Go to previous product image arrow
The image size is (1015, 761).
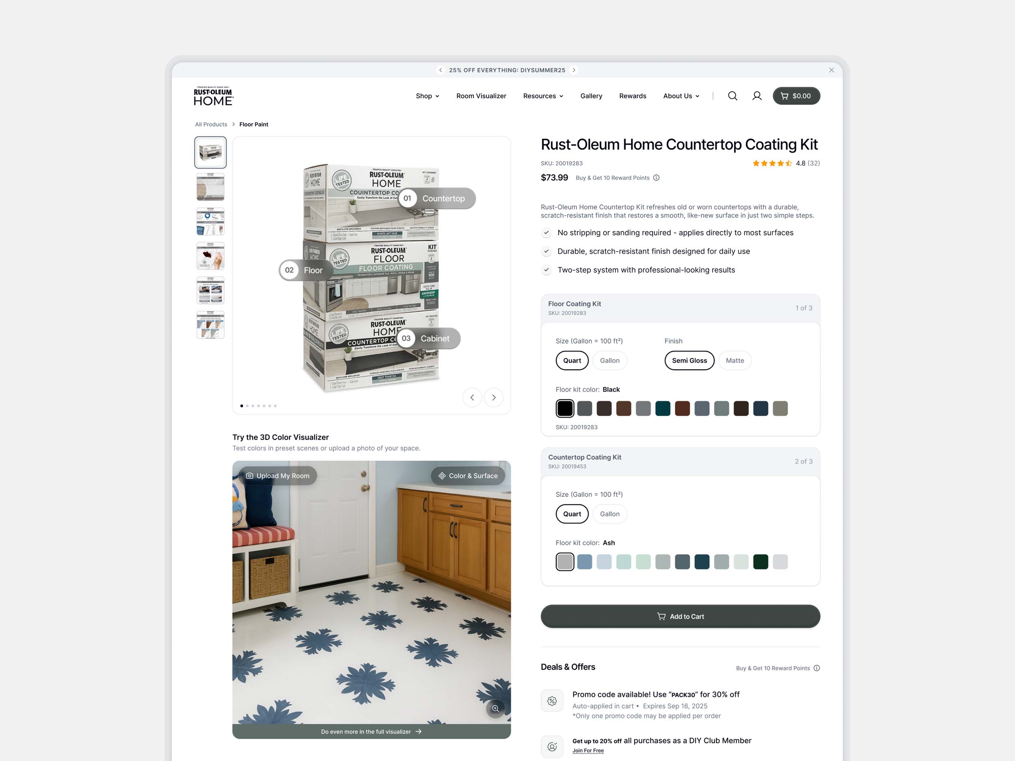pos(472,397)
